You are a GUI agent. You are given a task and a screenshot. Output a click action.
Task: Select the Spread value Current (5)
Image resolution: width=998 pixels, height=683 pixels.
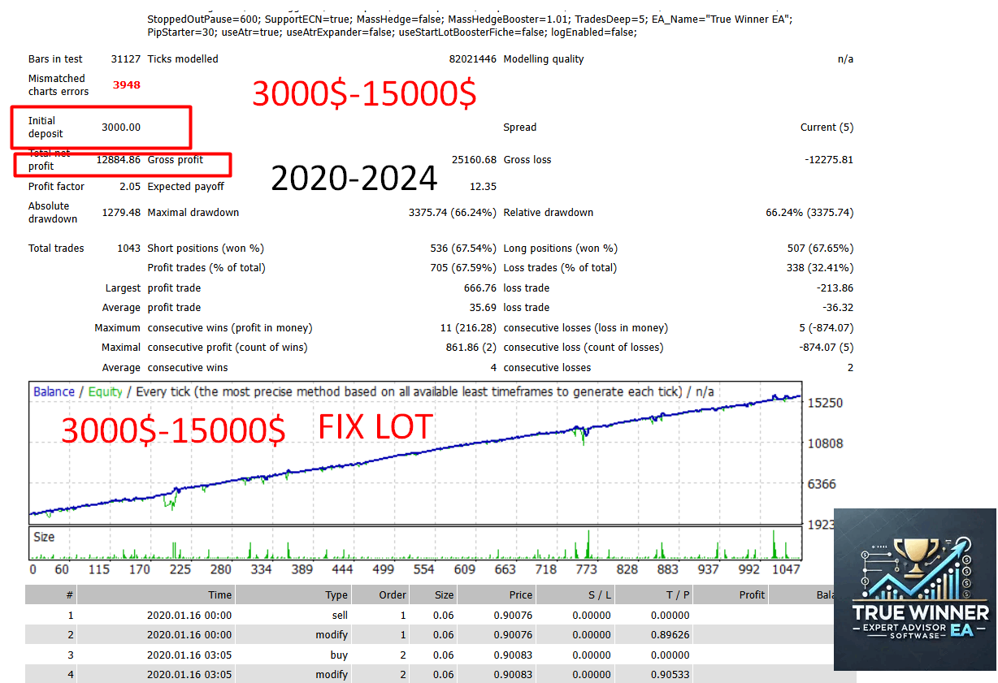[827, 128]
